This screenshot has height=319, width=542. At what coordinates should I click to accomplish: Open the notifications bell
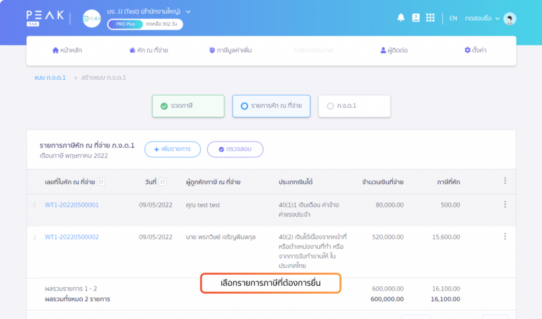pos(401,18)
